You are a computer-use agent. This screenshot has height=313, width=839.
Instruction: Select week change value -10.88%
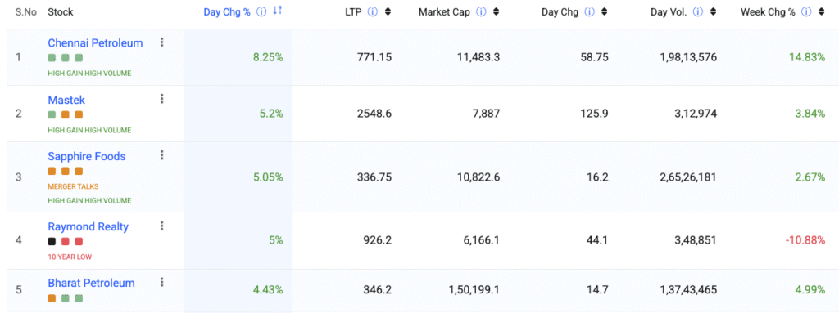pos(805,240)
